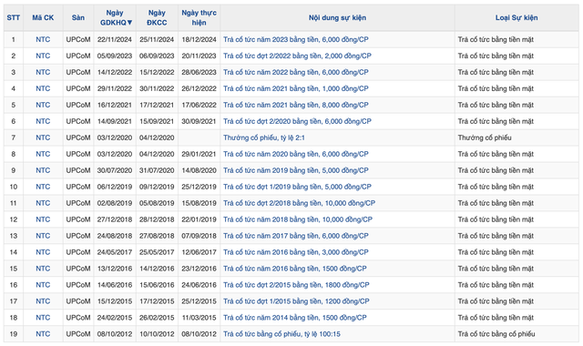
Task: Select execution date cell 07/09/2018
Action: point(199,236)
